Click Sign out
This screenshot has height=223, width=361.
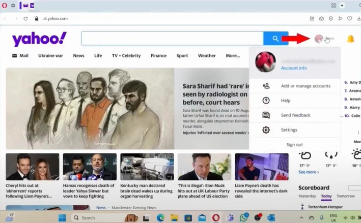(294, 145)
